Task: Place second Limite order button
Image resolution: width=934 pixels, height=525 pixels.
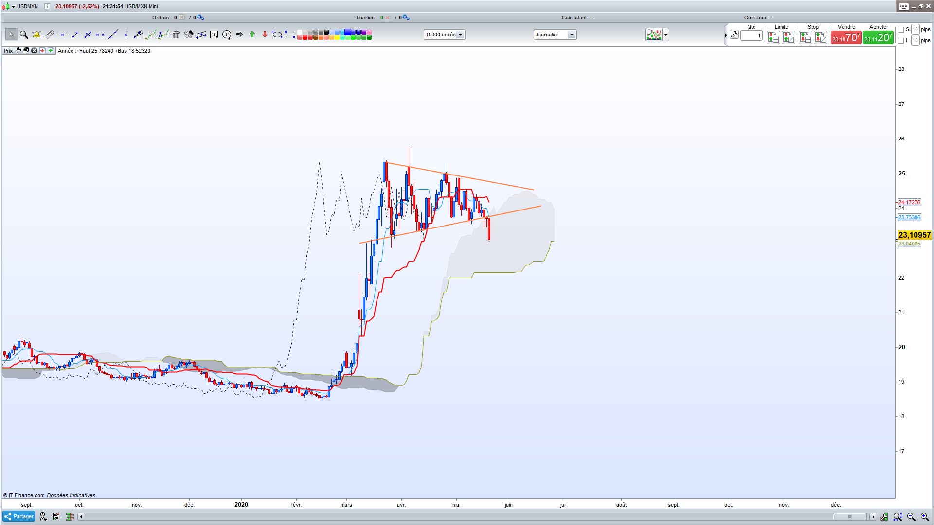Action: click(x=789, y=37)
